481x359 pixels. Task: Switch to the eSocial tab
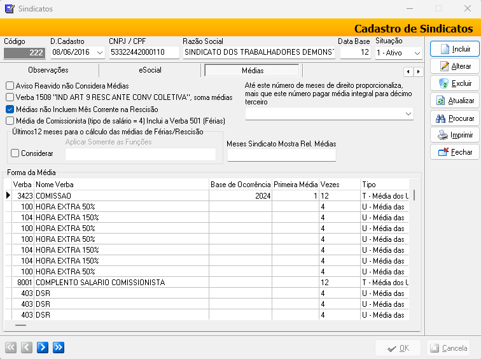[150, 70]
